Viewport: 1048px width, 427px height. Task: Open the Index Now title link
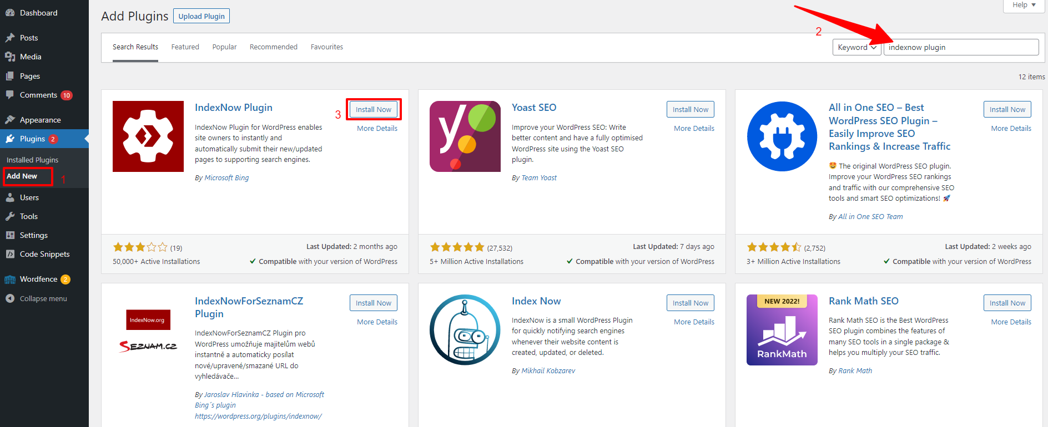(x=536, y=301)
